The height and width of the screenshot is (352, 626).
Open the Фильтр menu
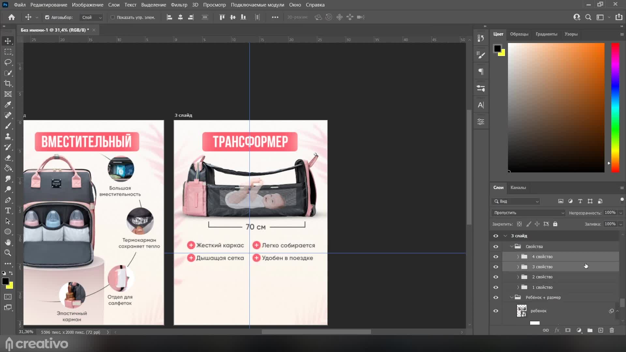point(179,5)
